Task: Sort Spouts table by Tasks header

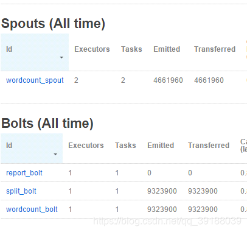Action: [x=131, y=49]
